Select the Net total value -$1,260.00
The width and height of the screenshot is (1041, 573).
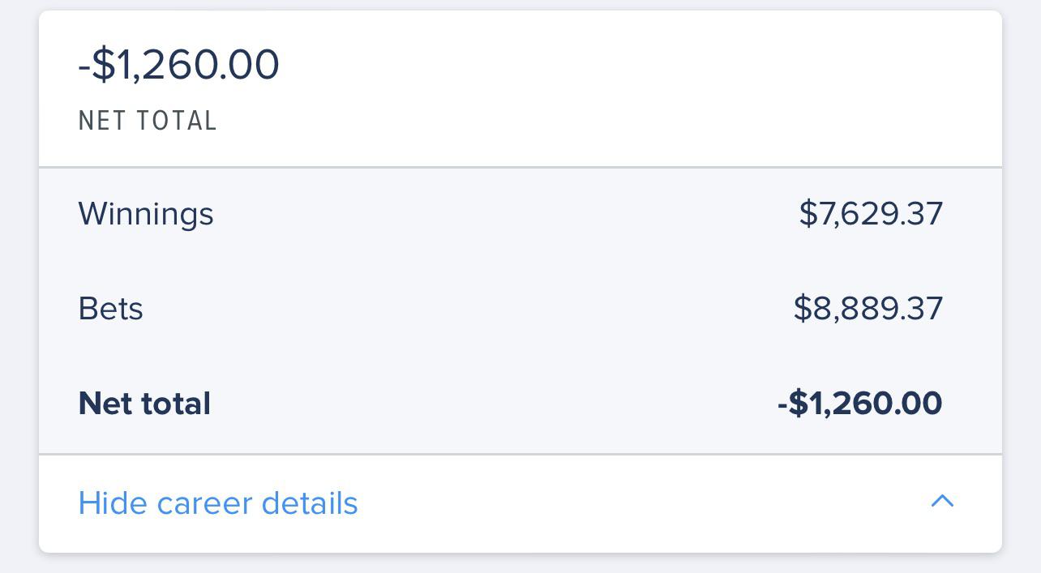859,403
